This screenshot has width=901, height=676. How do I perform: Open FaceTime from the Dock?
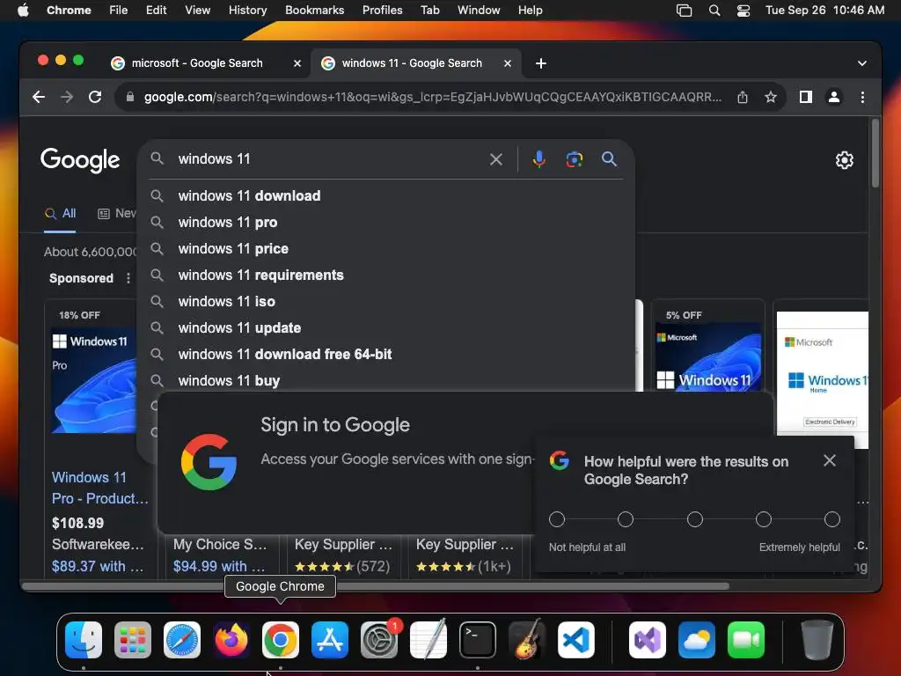746,640
